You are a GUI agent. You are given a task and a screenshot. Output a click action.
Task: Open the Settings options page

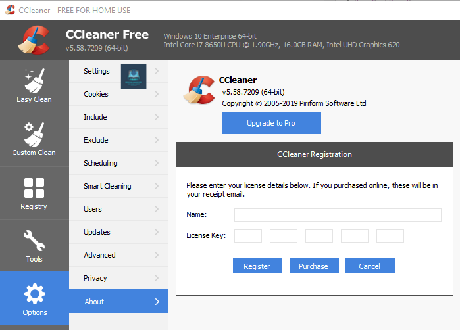[x=118, y=71]
